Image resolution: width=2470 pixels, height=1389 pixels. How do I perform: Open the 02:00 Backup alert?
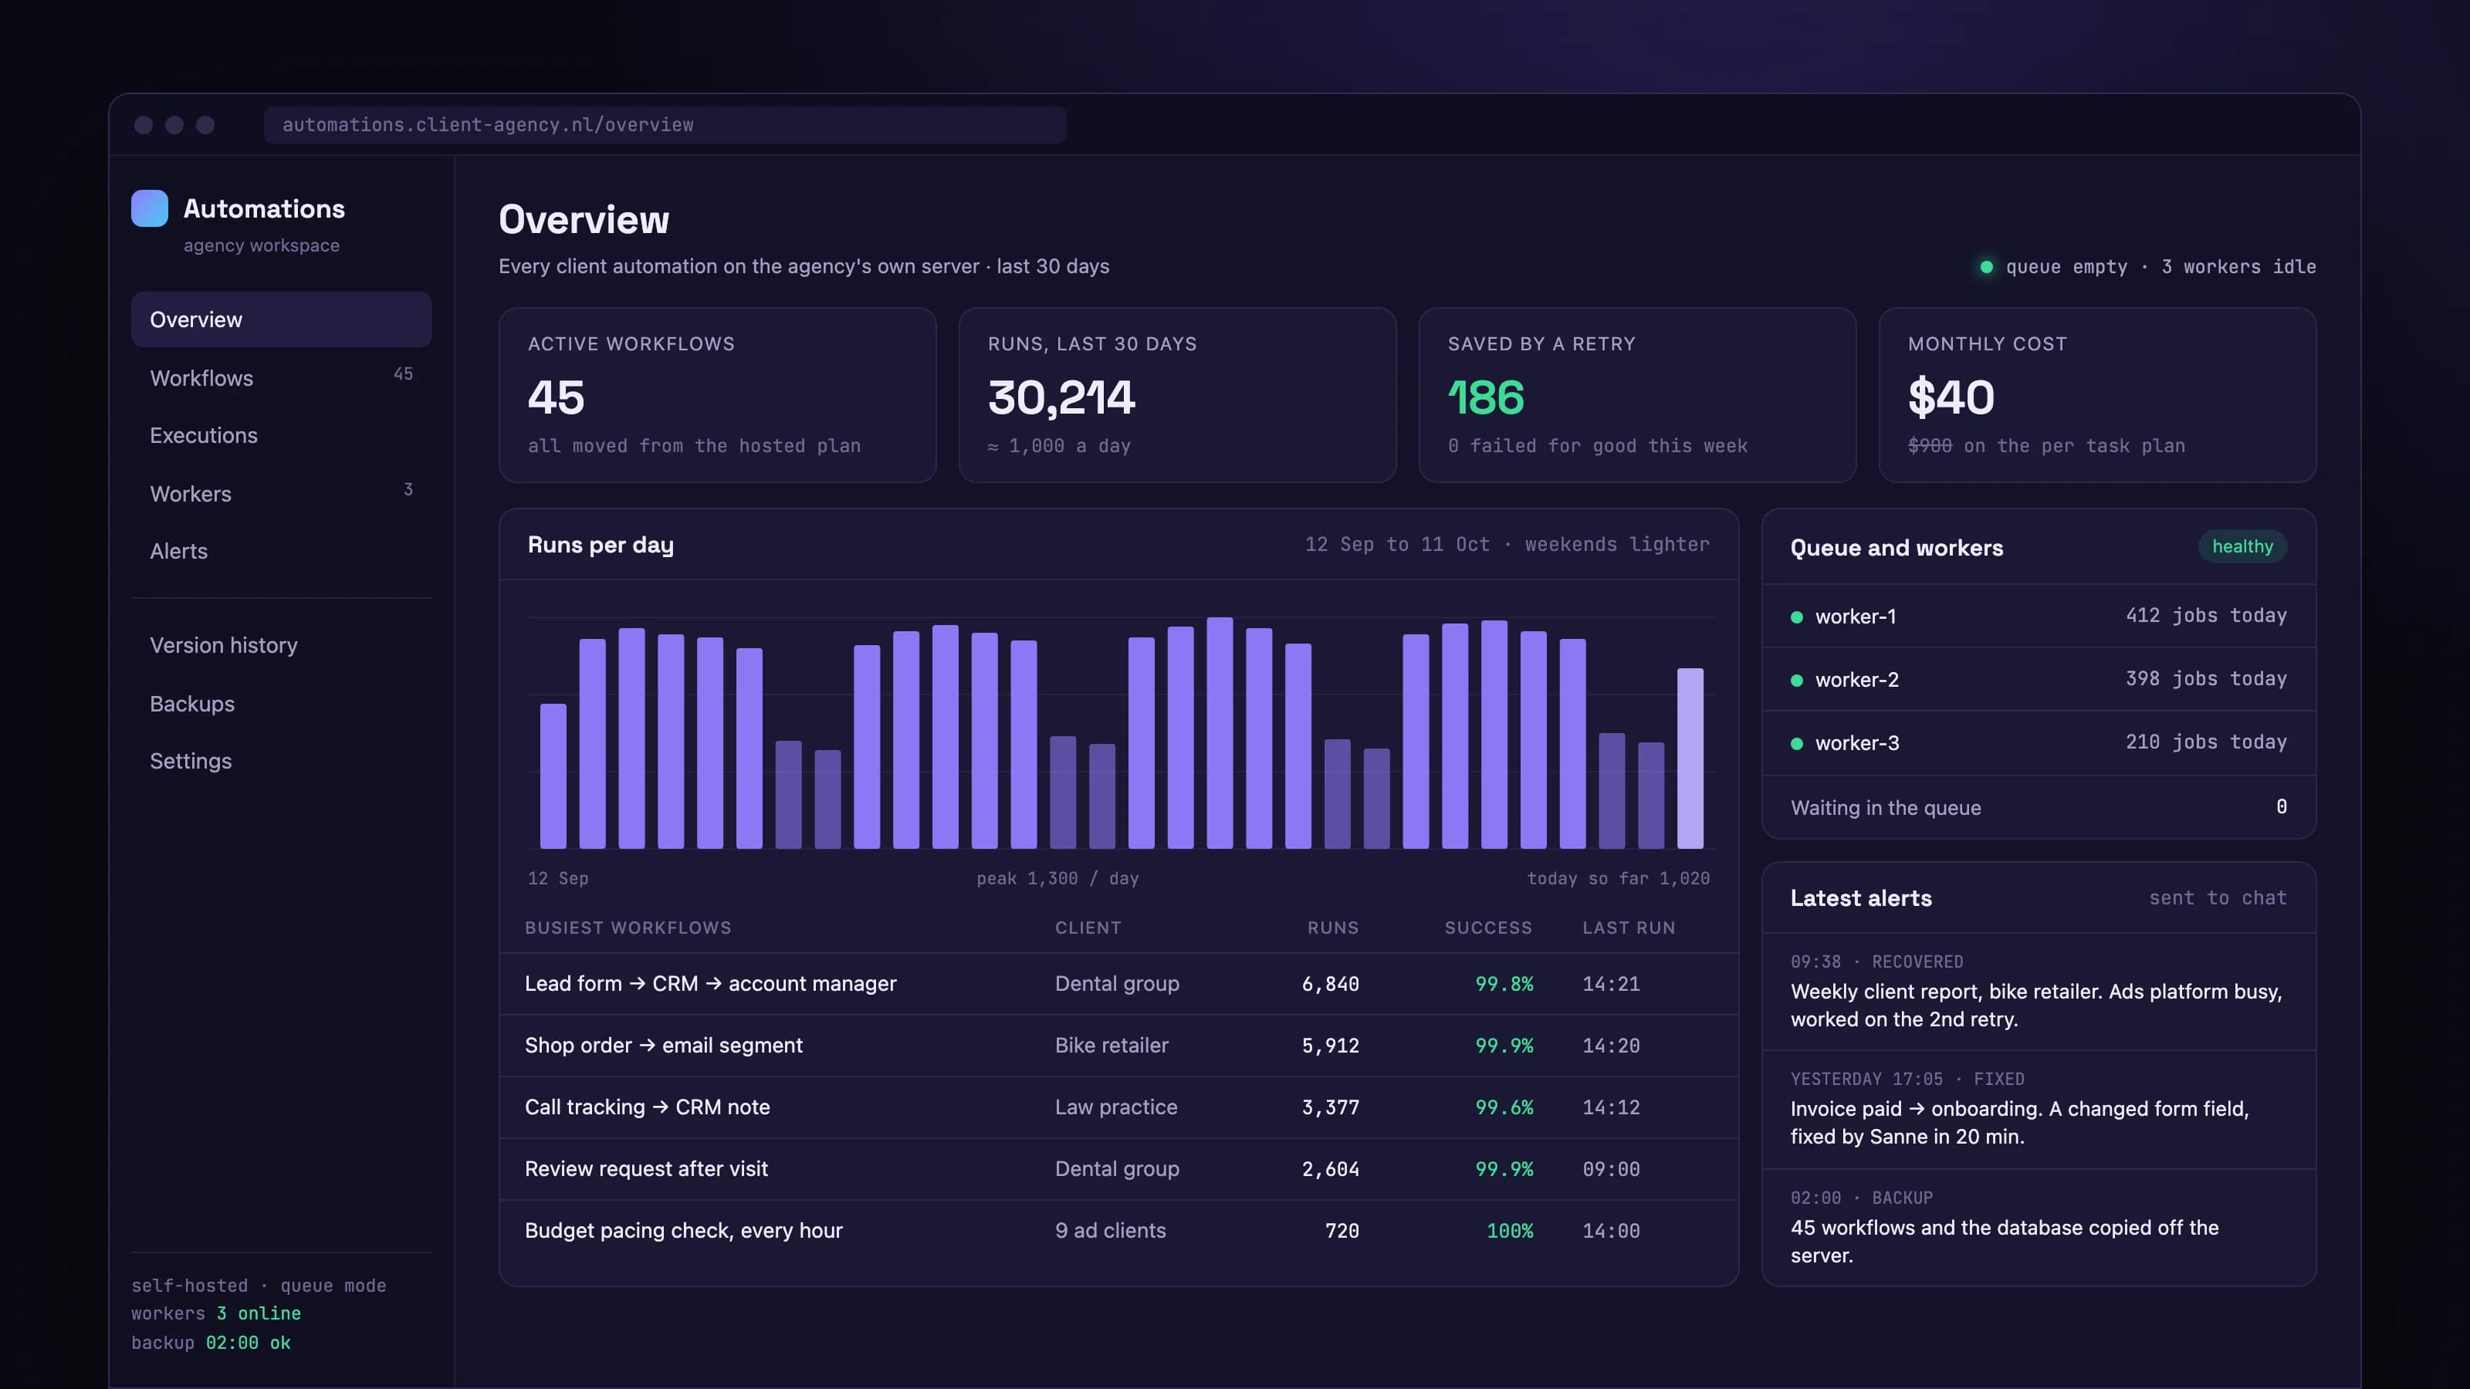pyautogui.click(x=2039, y=1228)
